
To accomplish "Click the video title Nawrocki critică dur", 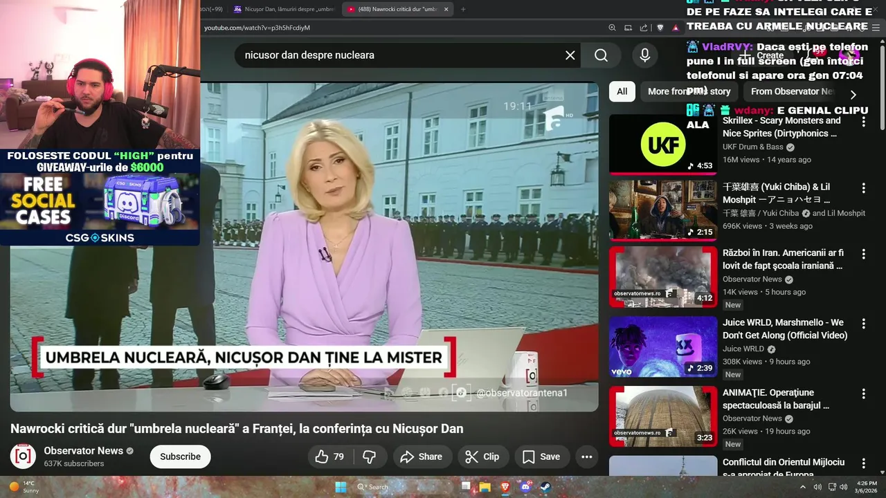I will click(237, 429).
